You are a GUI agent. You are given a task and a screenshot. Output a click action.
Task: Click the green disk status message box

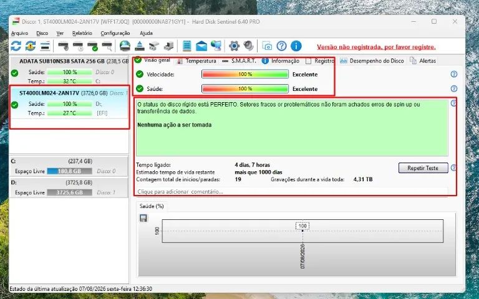292,128
